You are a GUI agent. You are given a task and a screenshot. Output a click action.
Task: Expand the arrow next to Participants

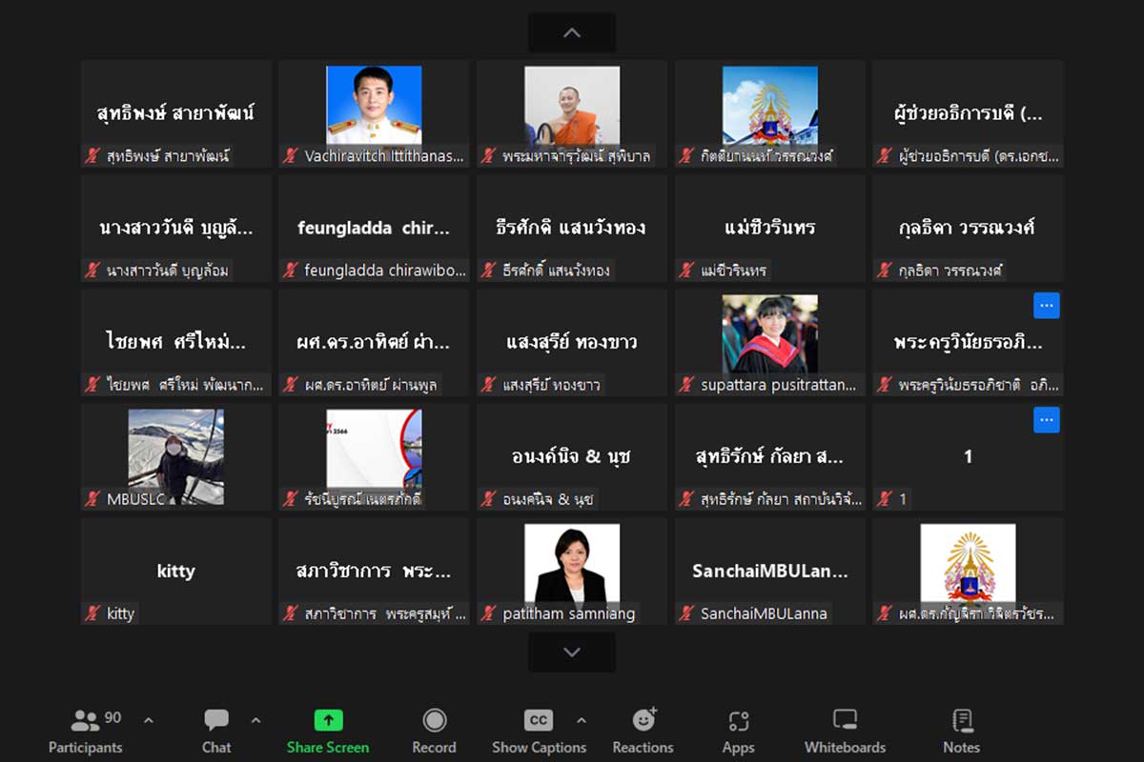pos(148,720)
